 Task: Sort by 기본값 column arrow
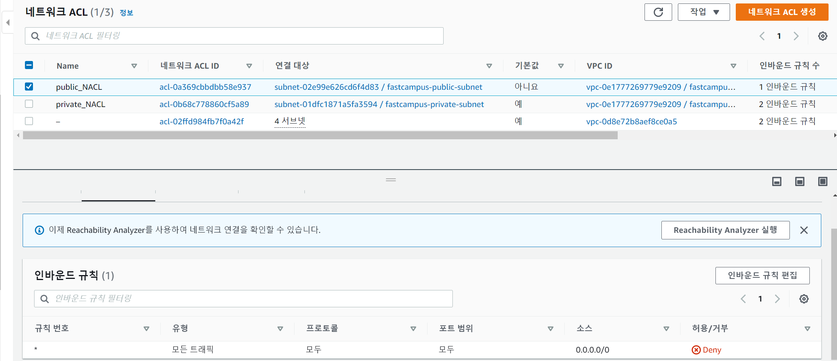point(561,66)
